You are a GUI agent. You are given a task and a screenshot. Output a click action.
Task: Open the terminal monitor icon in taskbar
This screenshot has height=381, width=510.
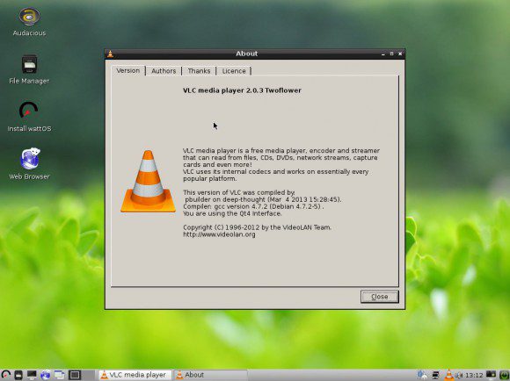pyautogui.click(x=32, y=375)
